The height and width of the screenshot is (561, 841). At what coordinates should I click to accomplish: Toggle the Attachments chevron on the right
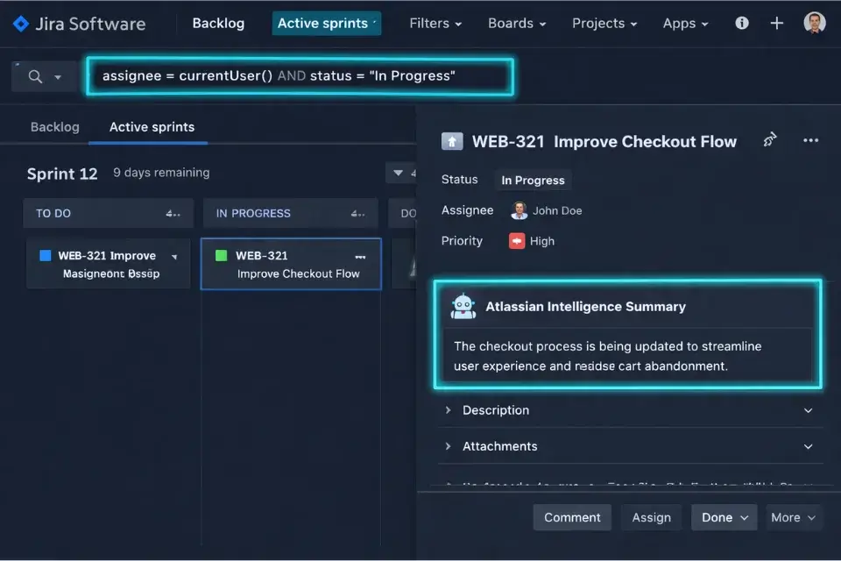(808, 446)
